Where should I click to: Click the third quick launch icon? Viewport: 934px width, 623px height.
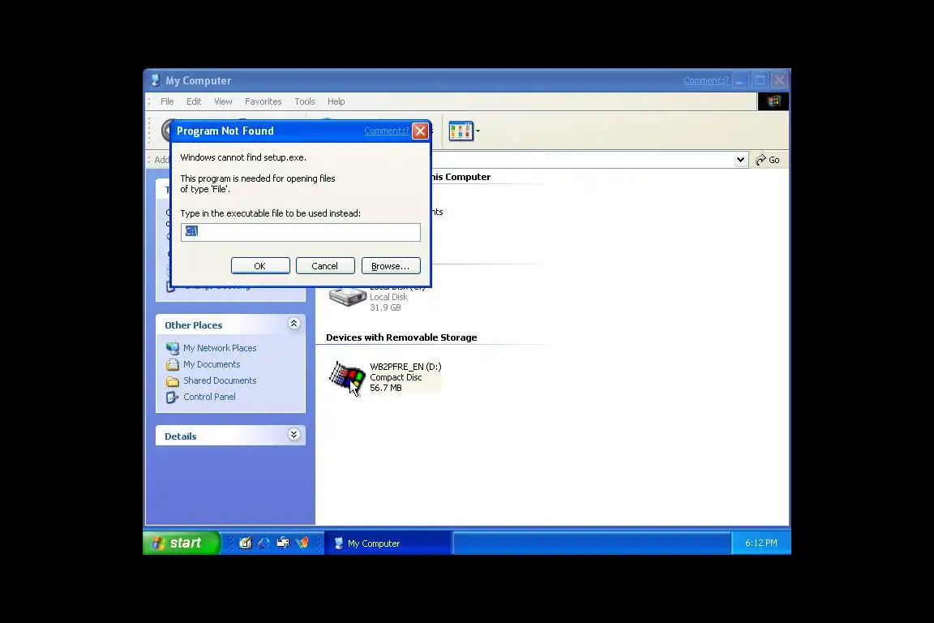pyautogui.click(x=283, y=544)
